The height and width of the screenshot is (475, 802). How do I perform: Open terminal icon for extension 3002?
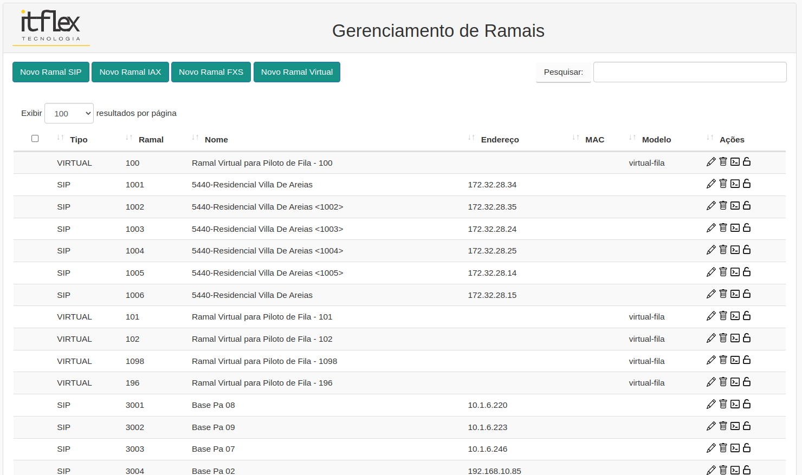tap(735, 426)
